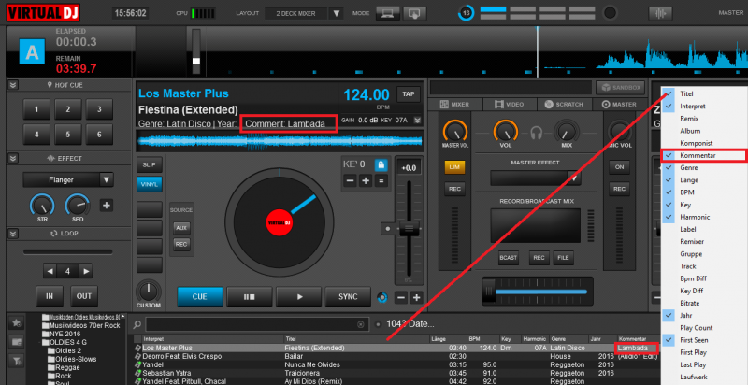Set loop IN point

pyautogui.click(x=50, y=296)
